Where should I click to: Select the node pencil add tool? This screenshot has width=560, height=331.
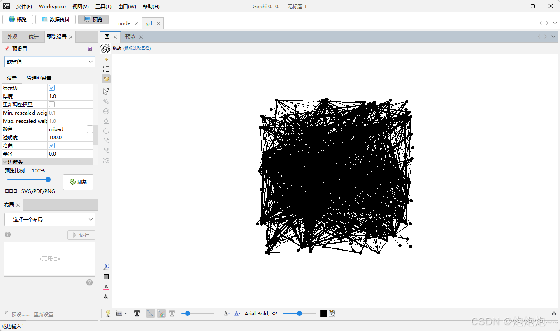click(x=106, y=131)
